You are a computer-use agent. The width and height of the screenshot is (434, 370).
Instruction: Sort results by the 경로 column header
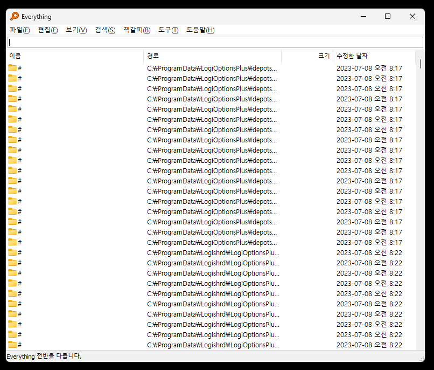213,56
